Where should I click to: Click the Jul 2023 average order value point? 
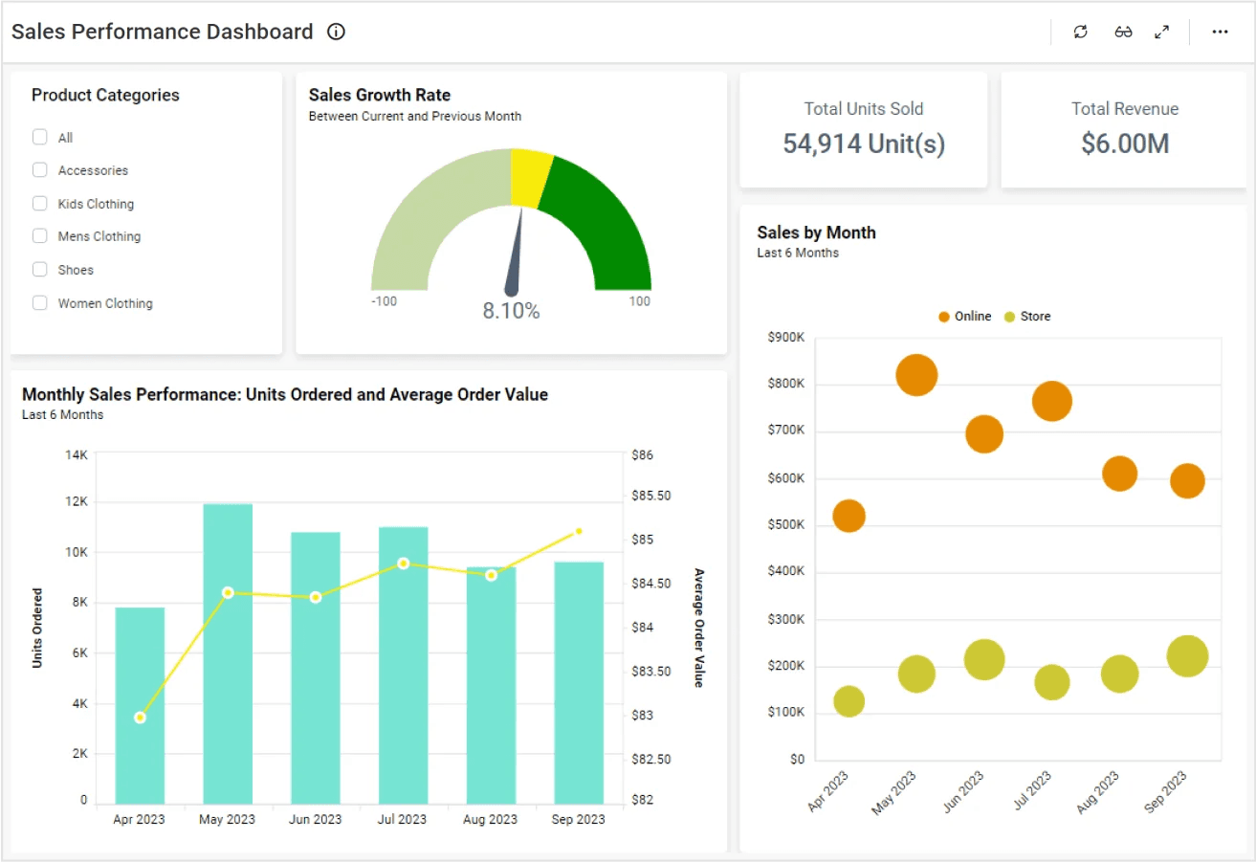click(x=404, y=564)
